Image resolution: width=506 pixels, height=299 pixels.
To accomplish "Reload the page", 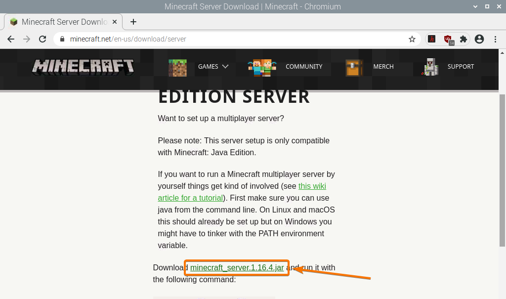I will (x=42, y=39).
